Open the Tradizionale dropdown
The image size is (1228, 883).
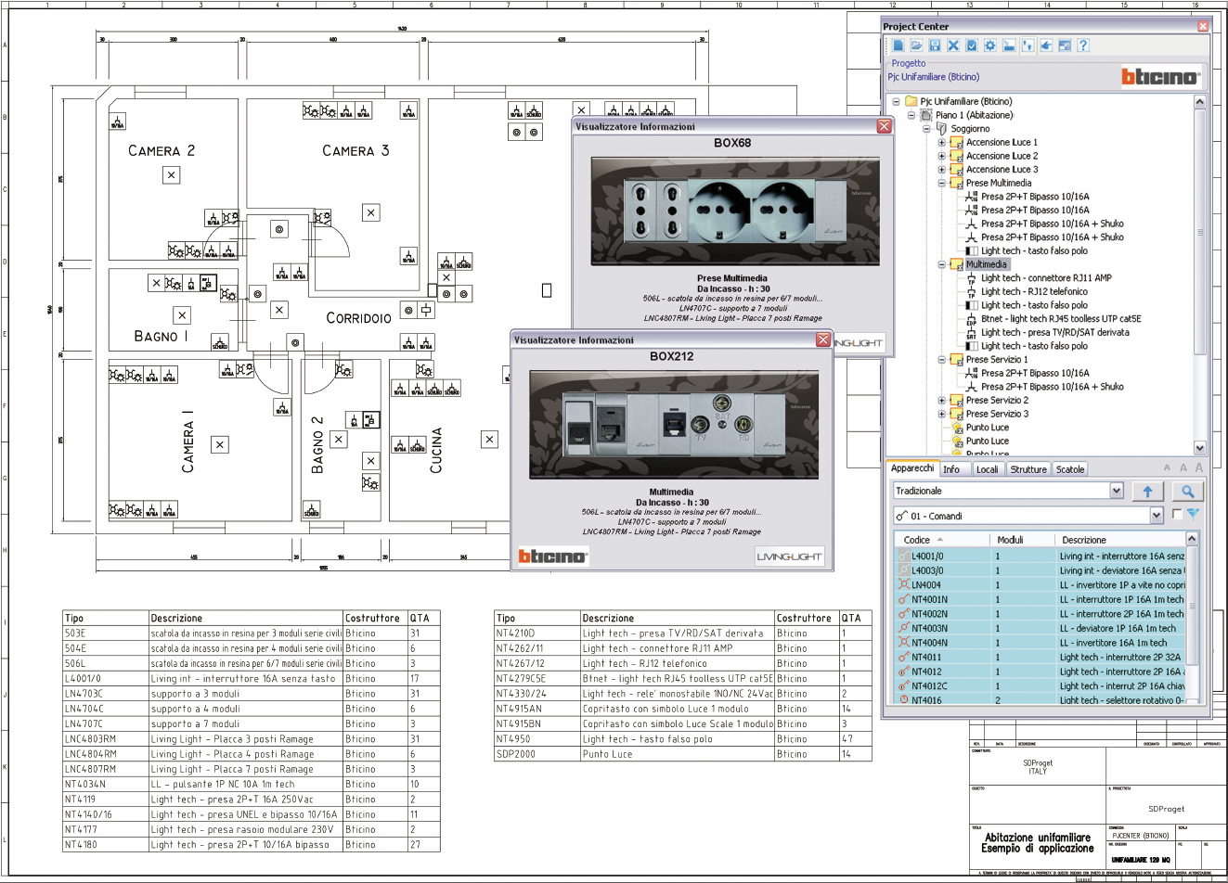(1116, 491)
